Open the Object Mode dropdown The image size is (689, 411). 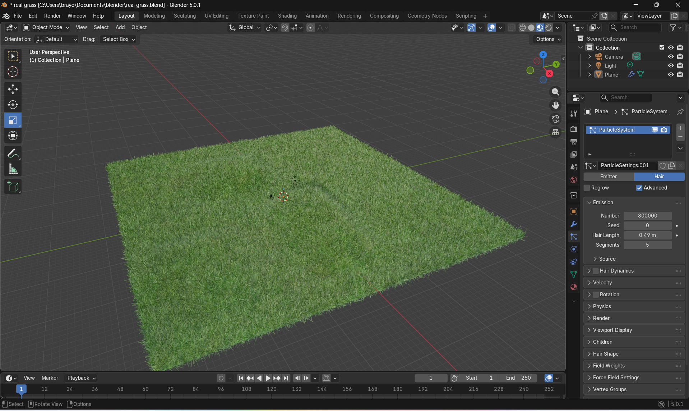[x=45, y=27]
